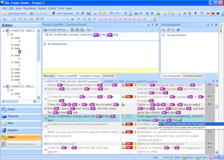The width and height of the screenshot is (224, 160).
Task: Open Translation Results panel dropdown arrow
Action: tap(148, 25)
